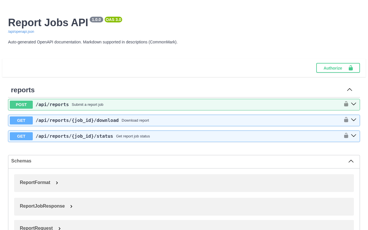Click the lock icon on POST /api/reports
This screenshot has height=230, width=368.
(x=346, y=104)
